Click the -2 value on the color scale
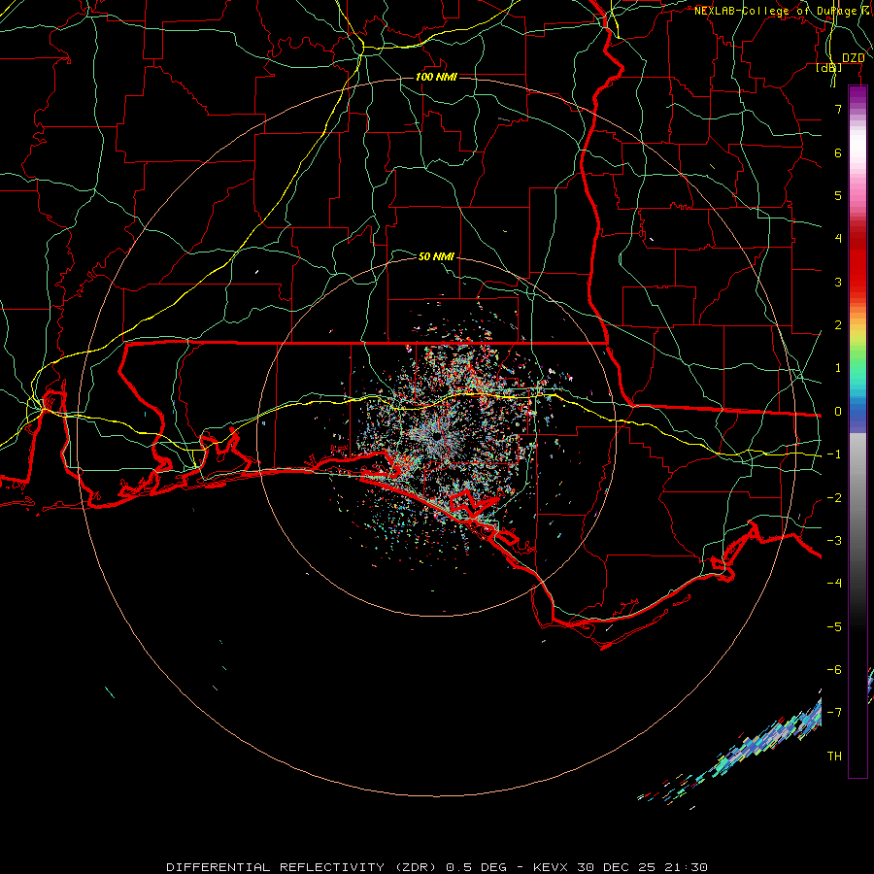The width and height of the screenshot is (874, 874). (834, 498)
